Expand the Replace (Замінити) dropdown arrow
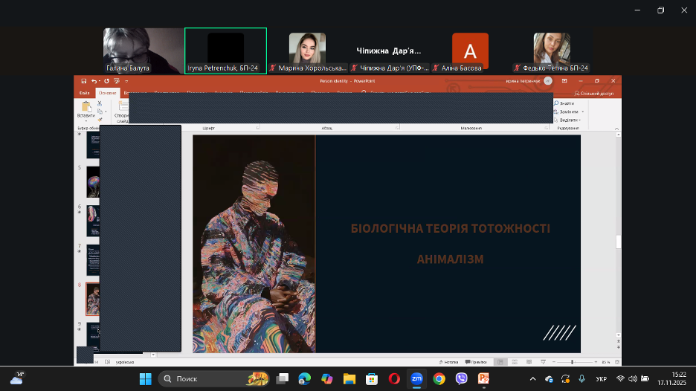The width and height of the screenshot is (696, 391). (582, 112)
